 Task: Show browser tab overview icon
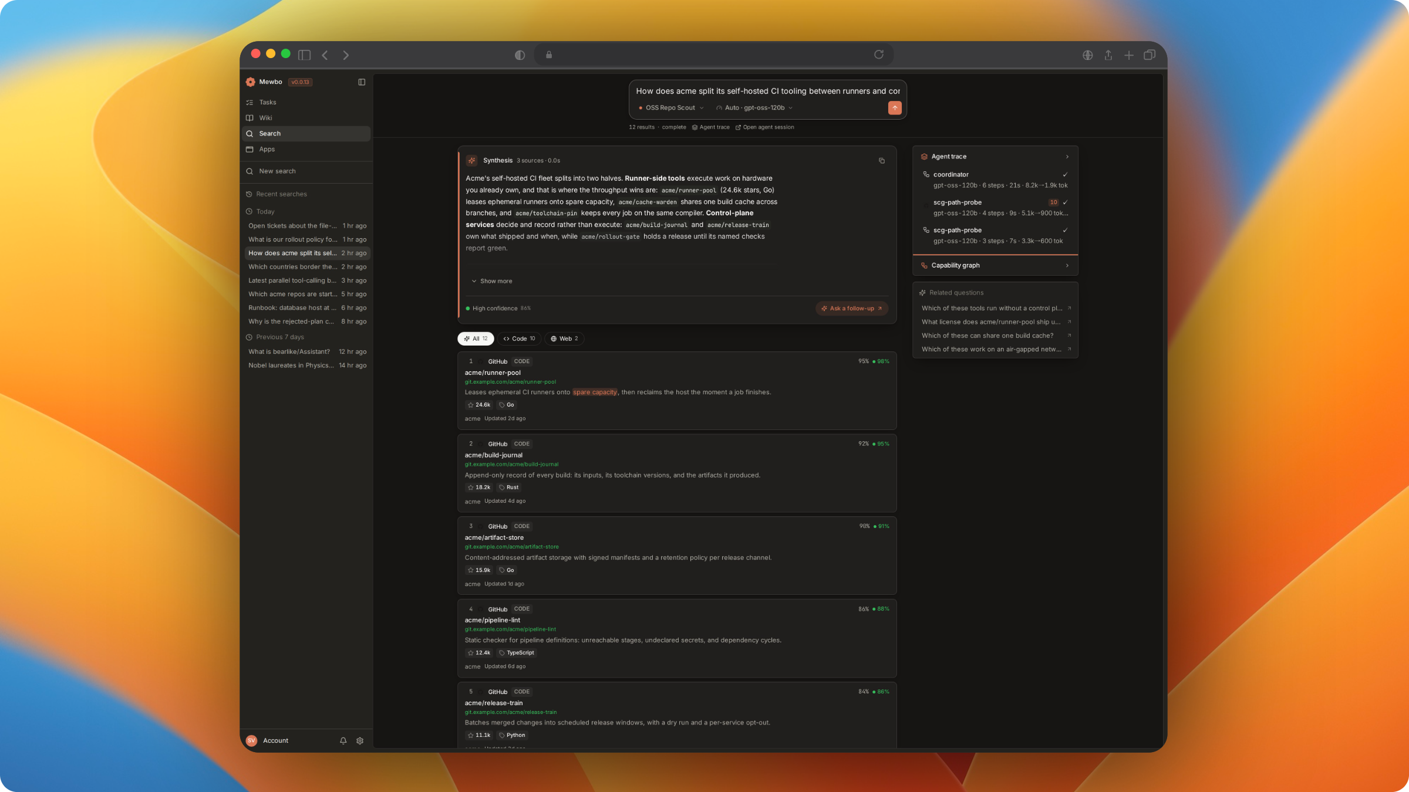pos(1150,55)
